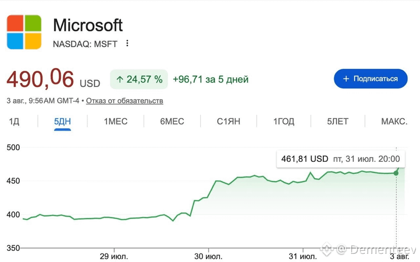
Task: Click the 29 июл. date axis label
Action: [114, 256]
